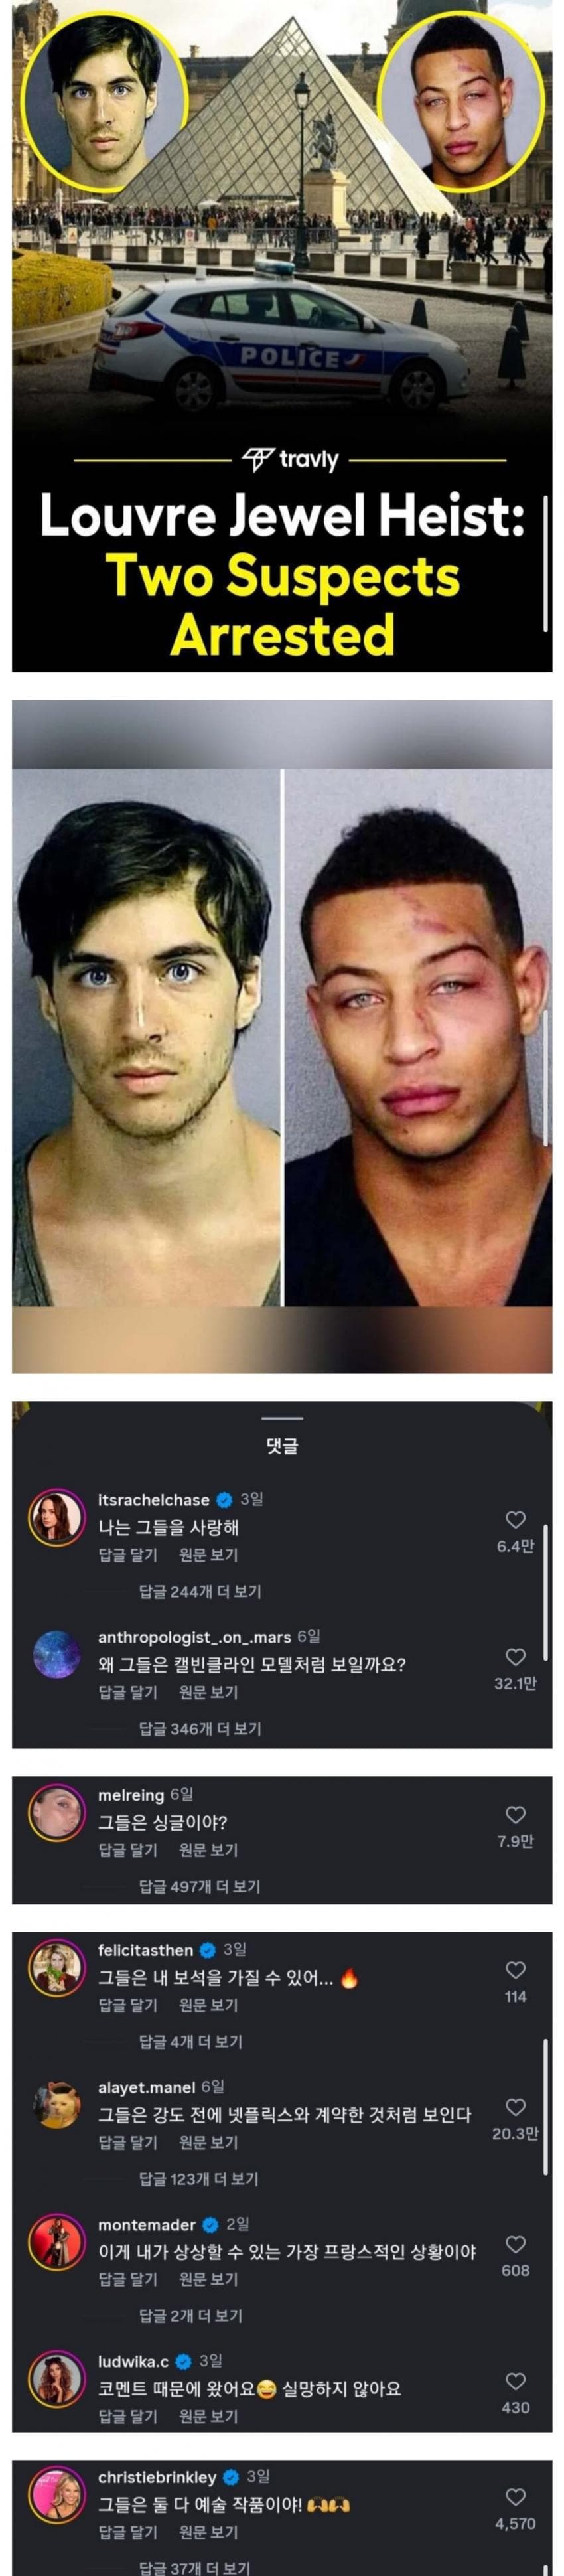Expand 123 more replies under alayet.manel
The height and width of the screenshot is (2576, 564).
pos(199,2178)
